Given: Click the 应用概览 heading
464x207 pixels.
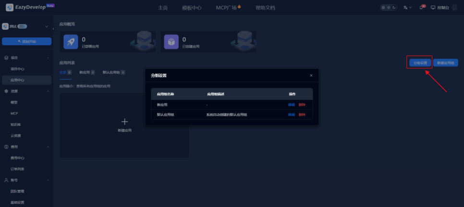Looking at the screenshot, I should click(x=67, y=24).
